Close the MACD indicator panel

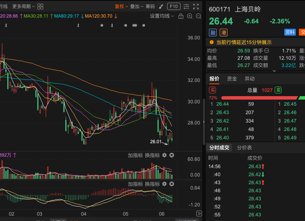(172, 184)
